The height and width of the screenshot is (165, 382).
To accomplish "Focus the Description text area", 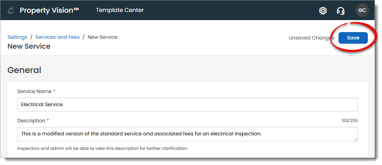I will (x=187, y=134).
